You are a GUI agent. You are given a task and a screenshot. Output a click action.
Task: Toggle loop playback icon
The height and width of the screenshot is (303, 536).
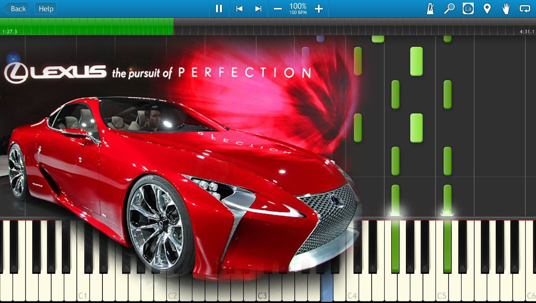point(525,9)
